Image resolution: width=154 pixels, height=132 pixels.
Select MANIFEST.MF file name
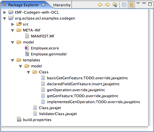coord(43,36)
